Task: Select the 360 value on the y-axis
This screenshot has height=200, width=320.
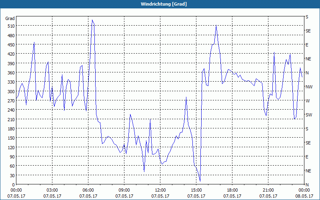Action: (11, 73)
